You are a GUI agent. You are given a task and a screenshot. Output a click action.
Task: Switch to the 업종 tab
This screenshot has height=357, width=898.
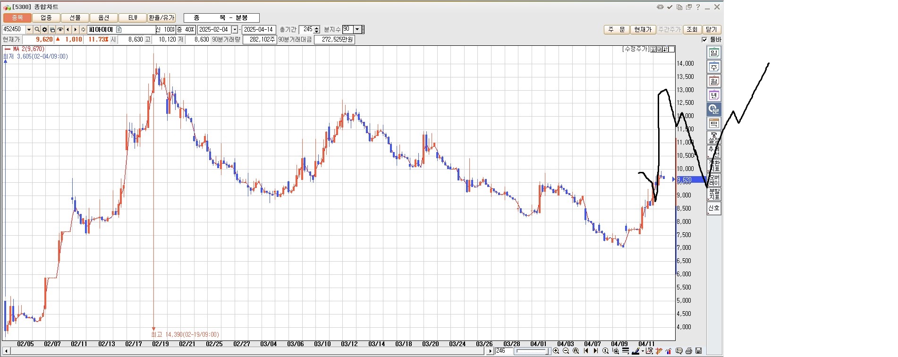(x=46, y=18)
